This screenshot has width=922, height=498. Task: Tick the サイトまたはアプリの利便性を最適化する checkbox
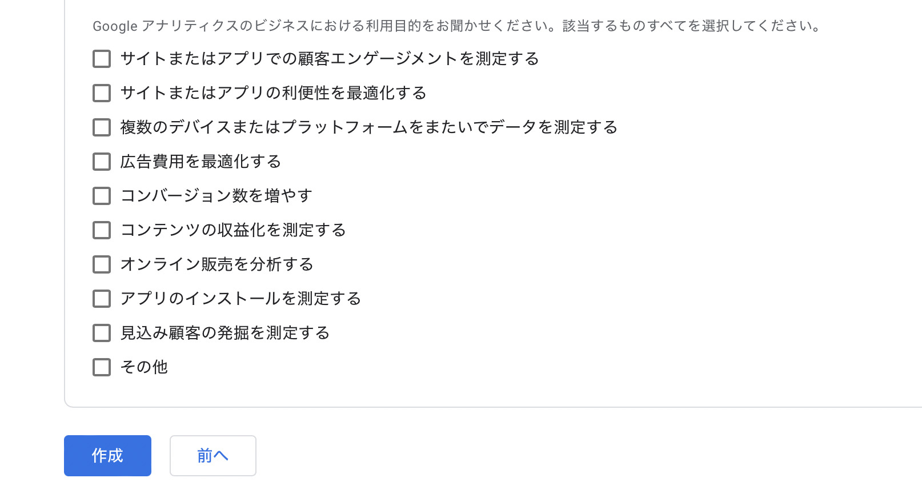click(102, 93)
